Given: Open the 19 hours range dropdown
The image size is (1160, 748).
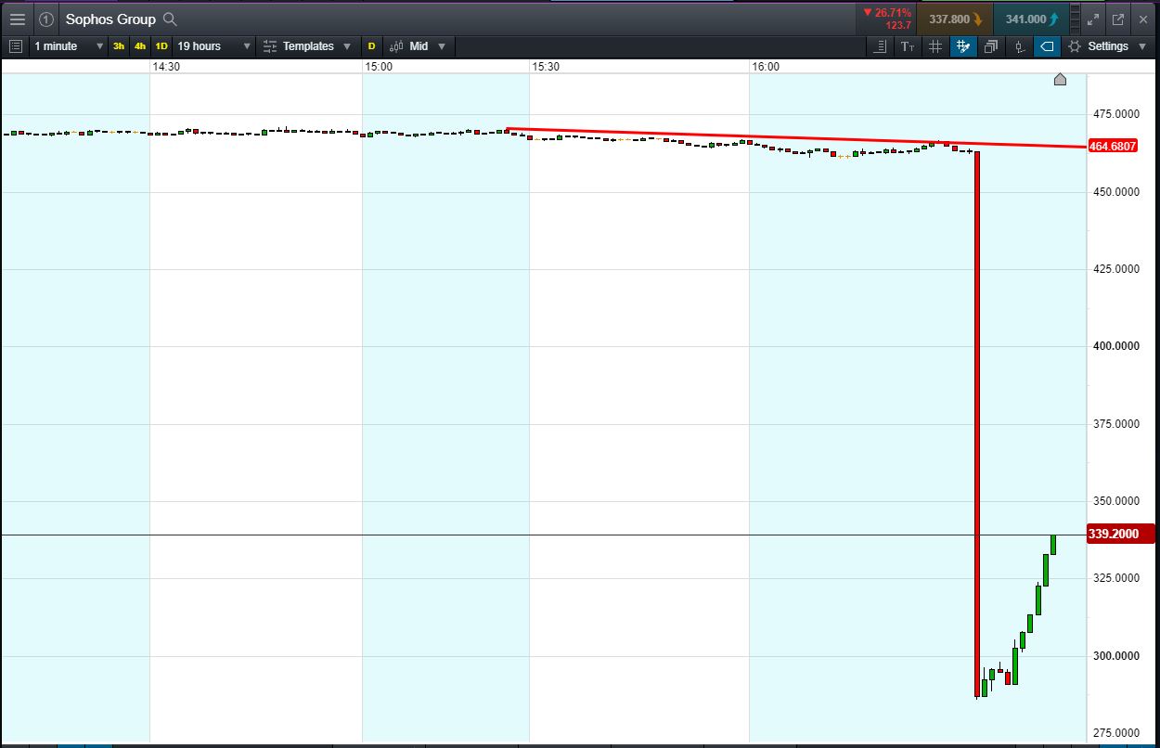Looking at the screenshot, I should pos(214,46).
